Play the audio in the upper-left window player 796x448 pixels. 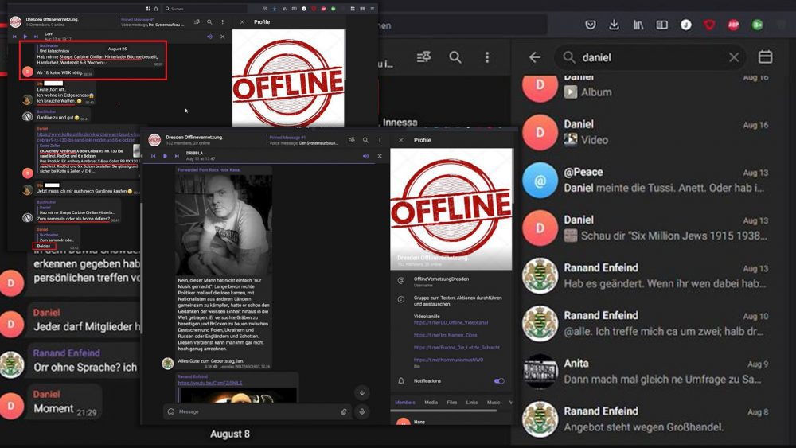click(x=25, y=37)
